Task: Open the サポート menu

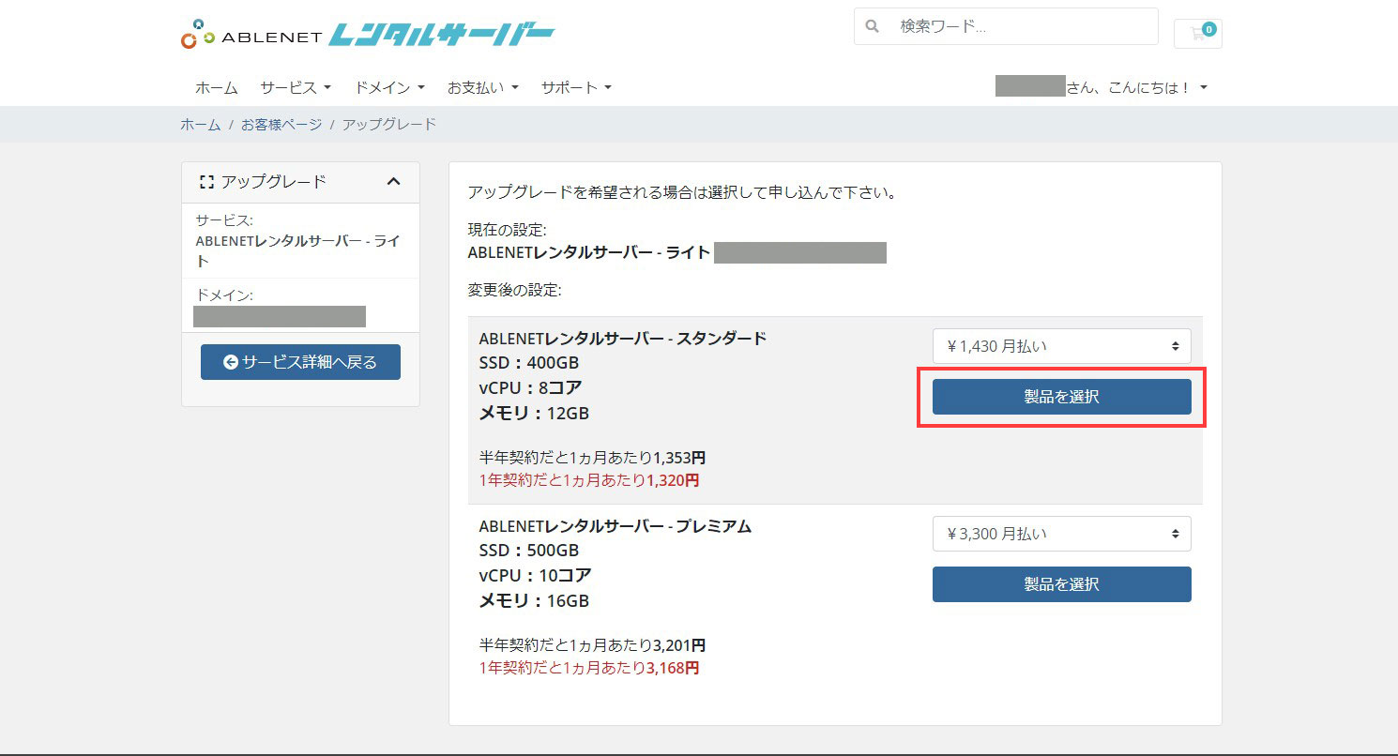Action: coord(576,87)
